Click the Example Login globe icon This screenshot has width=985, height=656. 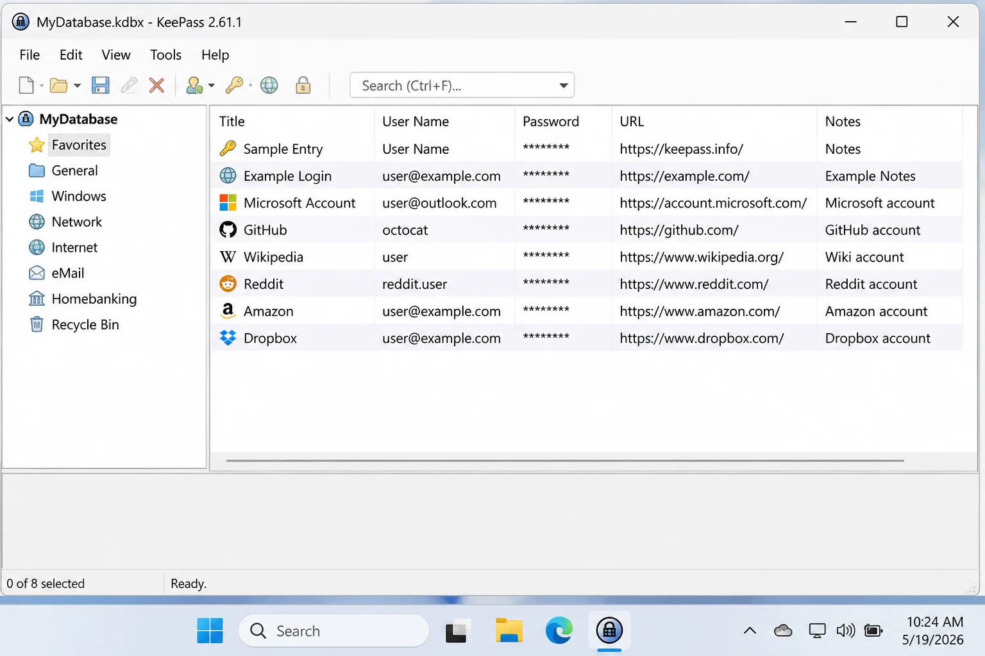pyautogui.click(x=228, y=176)
